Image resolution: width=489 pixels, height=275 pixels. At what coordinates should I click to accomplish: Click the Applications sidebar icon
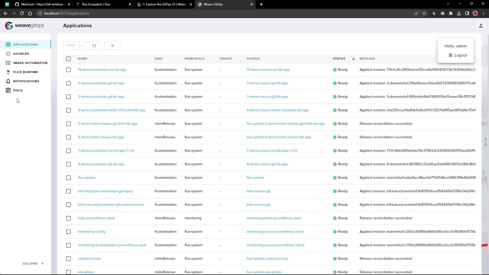point(8,45)
